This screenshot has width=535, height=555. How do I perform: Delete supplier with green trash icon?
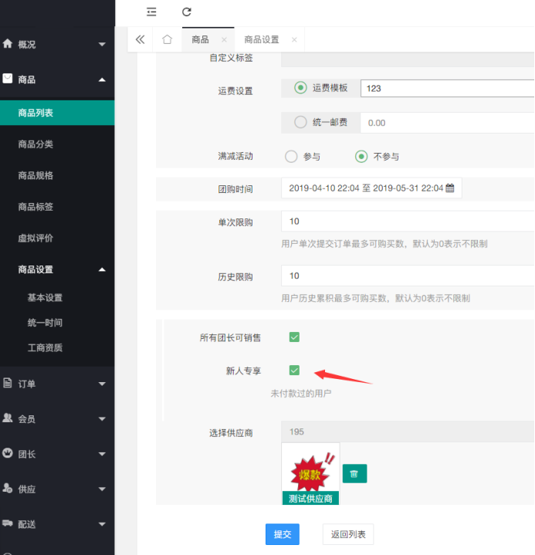click(x=354, y=474)
